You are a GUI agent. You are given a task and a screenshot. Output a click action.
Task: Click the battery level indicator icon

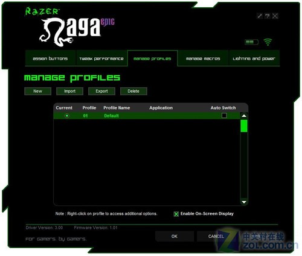(251, 42)
